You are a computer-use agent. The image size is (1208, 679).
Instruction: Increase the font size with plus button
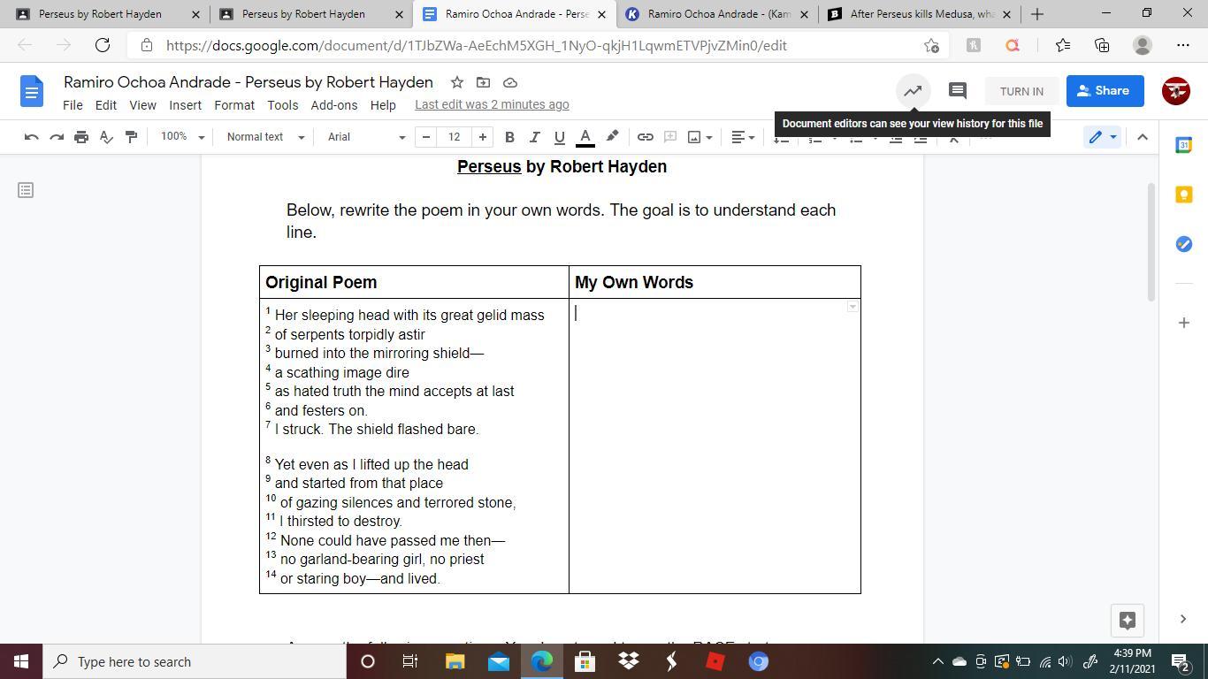tap(483, 137)
